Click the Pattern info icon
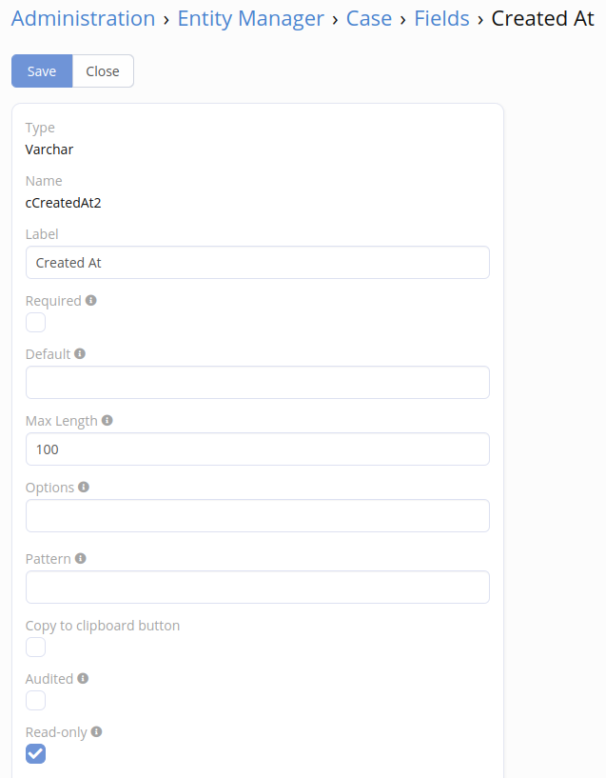Viewport: 606px width, 778px height. [81, 559]
